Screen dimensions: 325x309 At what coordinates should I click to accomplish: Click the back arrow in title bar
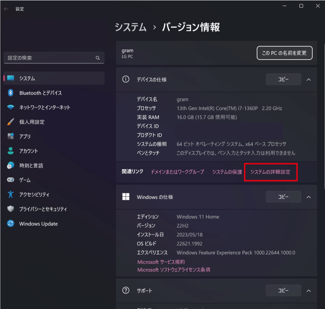6,9
